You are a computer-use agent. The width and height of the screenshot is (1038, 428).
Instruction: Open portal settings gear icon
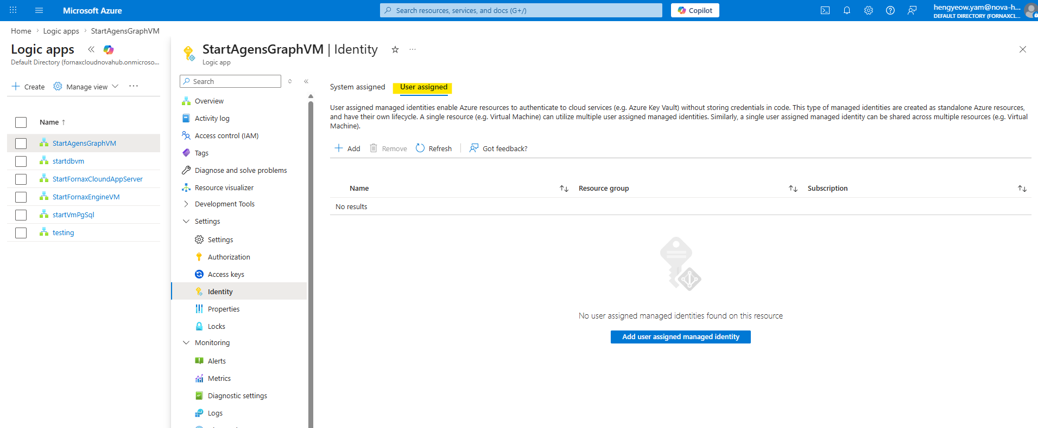(x=869, y=10)
